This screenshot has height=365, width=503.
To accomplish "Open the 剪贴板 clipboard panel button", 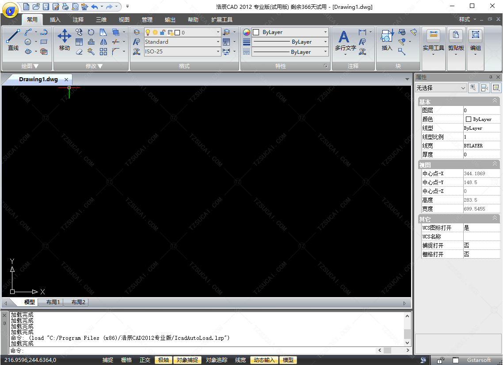I will pos(456,43).
